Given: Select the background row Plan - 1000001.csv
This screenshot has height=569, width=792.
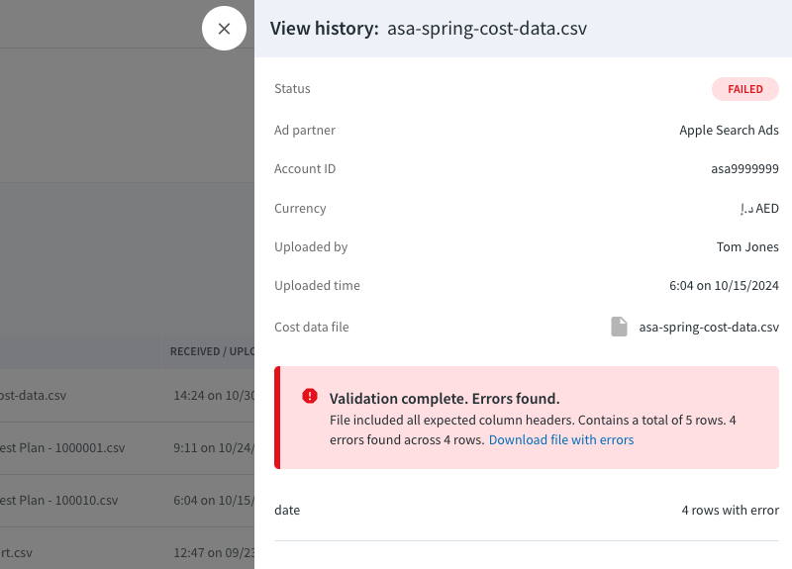Looking at the screenshot, I should click(x=128, y=448).
